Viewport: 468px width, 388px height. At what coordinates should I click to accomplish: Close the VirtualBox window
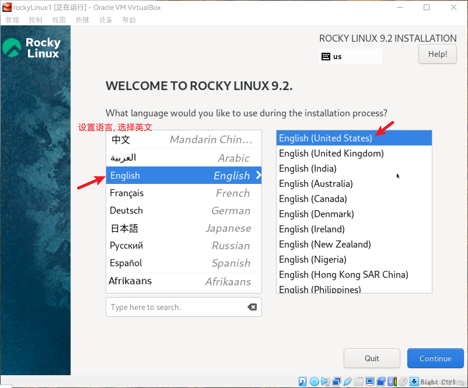point(453,7)
